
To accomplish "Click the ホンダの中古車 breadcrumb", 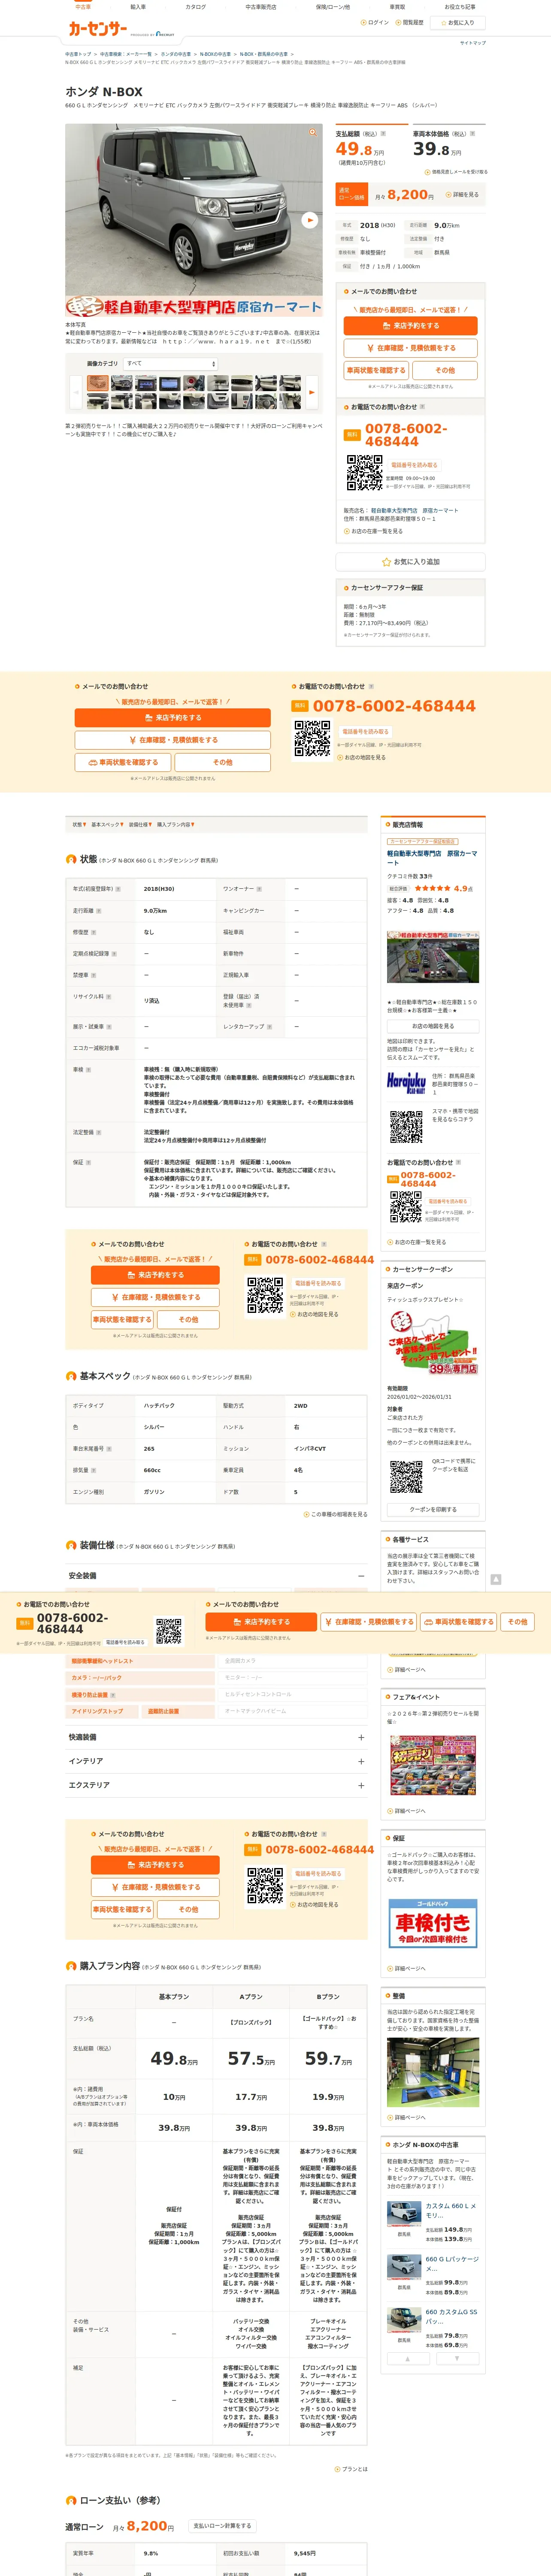I will coord(176,54).
